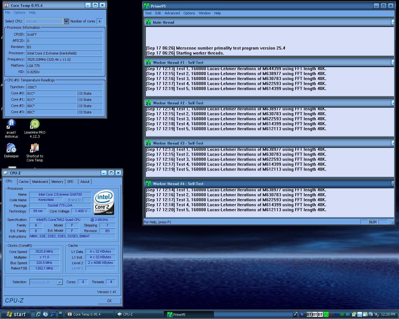399x319 pixels.
Task: Click the Intel Core 2 Extreme logo
Action: (x=104, y=202)
